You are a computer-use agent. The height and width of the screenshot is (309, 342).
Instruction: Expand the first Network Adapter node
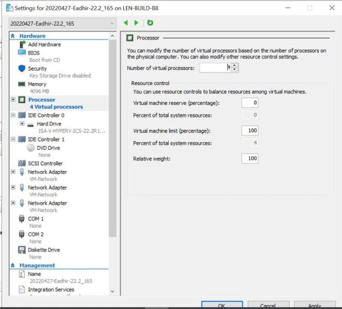(13, 172)
